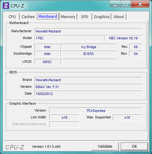Select Southbridge ID1E55 value
This screenshot has height=154, width=152.
pyautogui.click(x=89, y=54)
